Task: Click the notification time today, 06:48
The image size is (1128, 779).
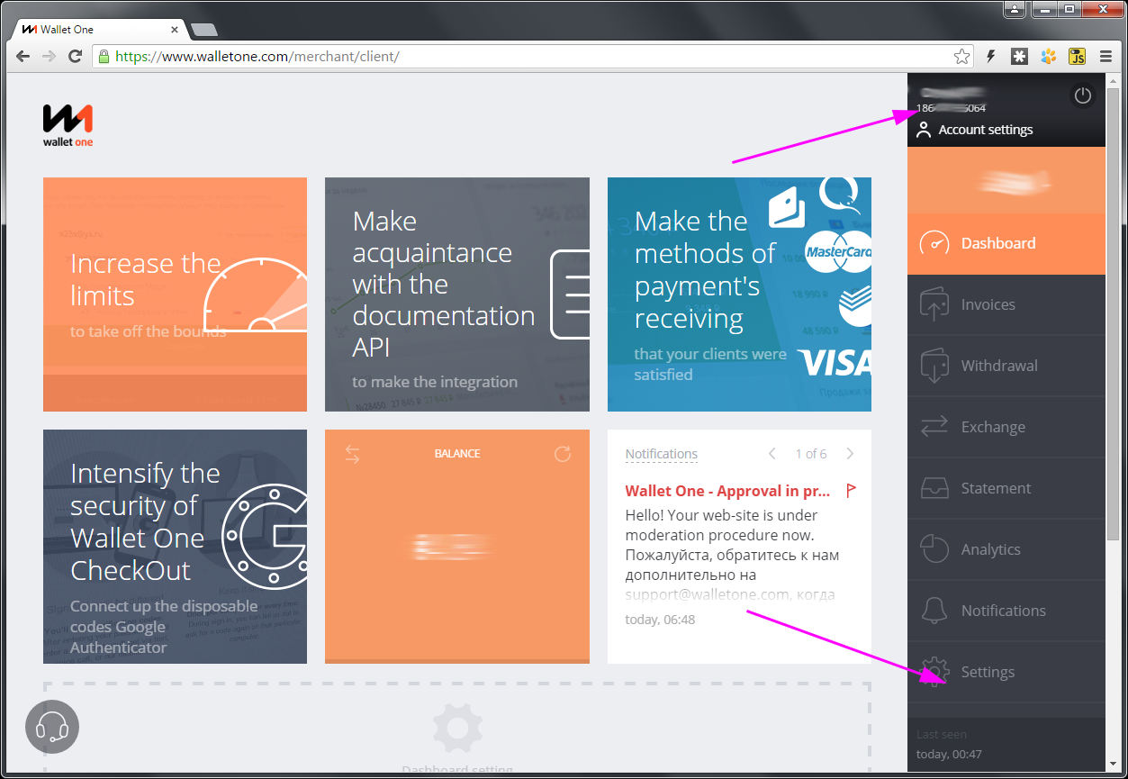Action: click(660, 620)
